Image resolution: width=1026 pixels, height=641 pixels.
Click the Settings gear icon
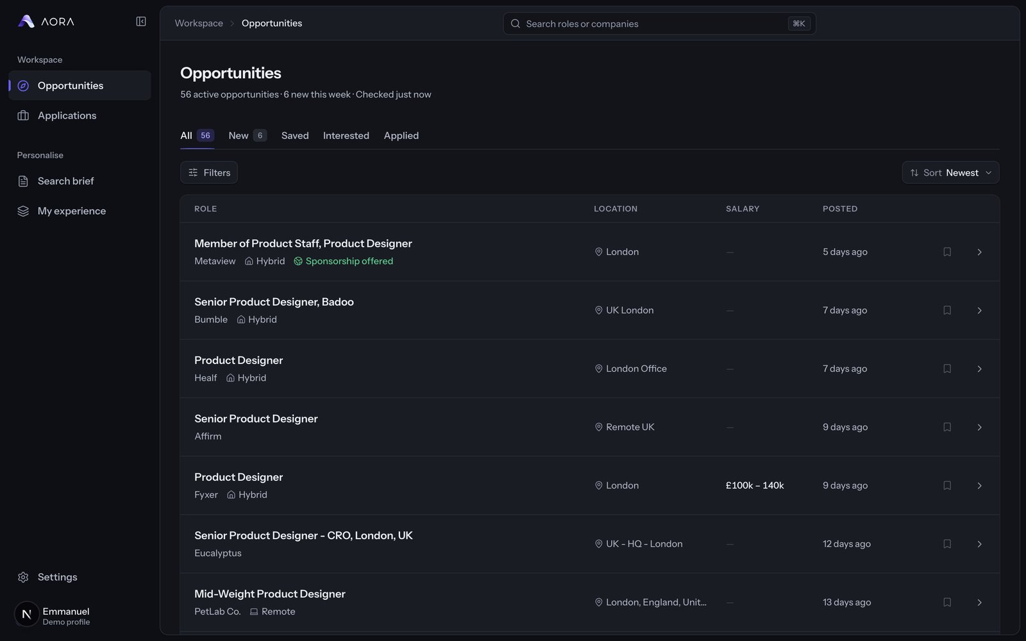(x=23, y=577)
